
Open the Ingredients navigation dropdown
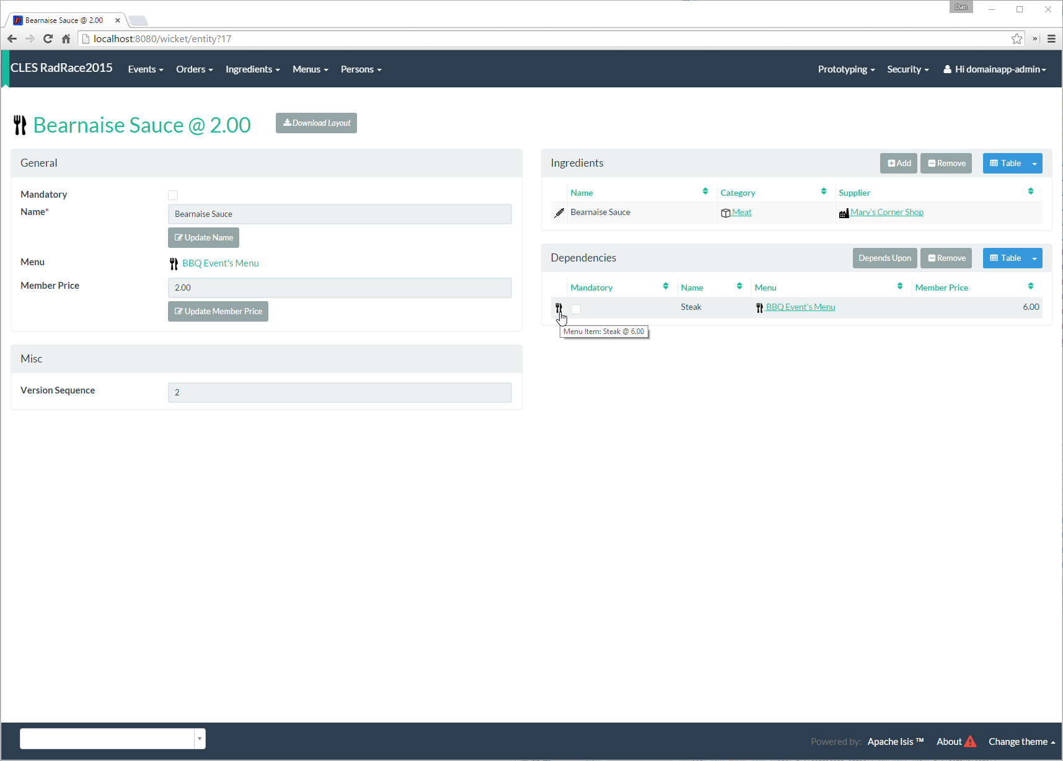pyautogui.click(x=253, y=69)
